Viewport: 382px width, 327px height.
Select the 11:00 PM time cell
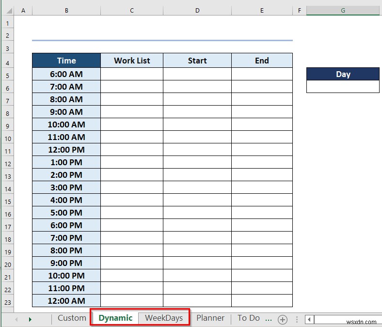(66, 288)
